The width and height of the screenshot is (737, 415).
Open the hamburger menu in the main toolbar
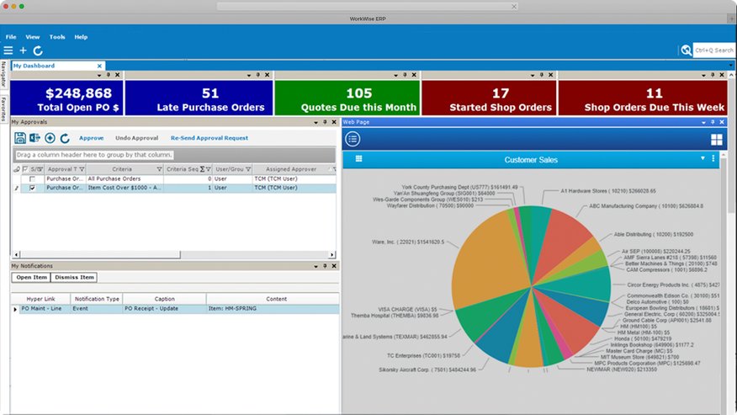[x=8, y=51]
